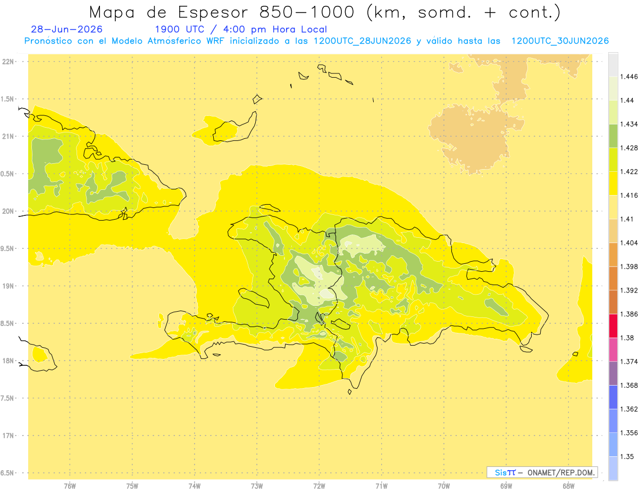Click legend value '1.398'
Viewport: 638px width, 493px height.
629,266
